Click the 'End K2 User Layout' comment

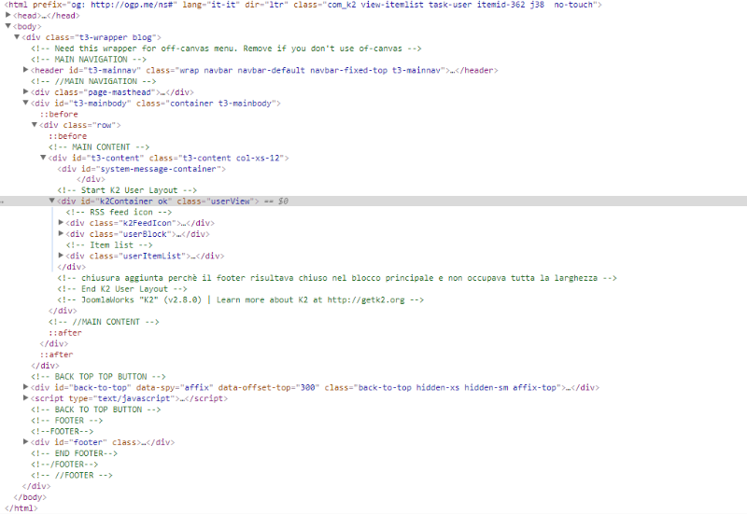pyautogui.click(x=122, y=289)
